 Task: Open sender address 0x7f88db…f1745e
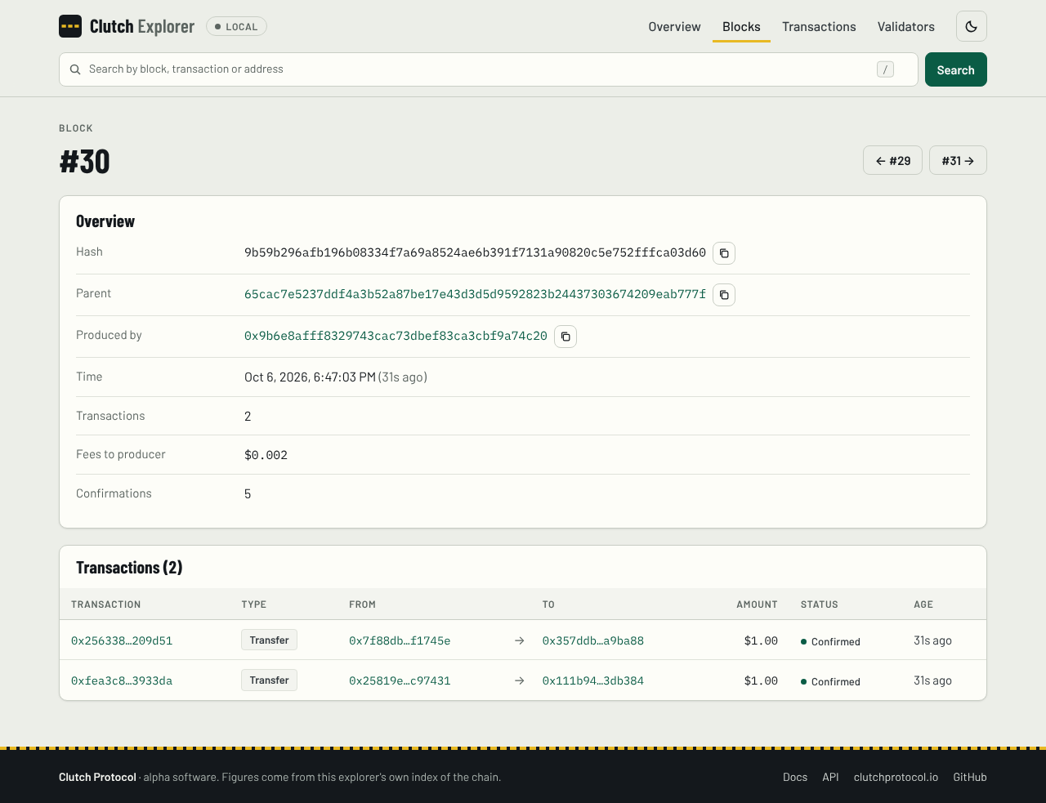point(400,640)
